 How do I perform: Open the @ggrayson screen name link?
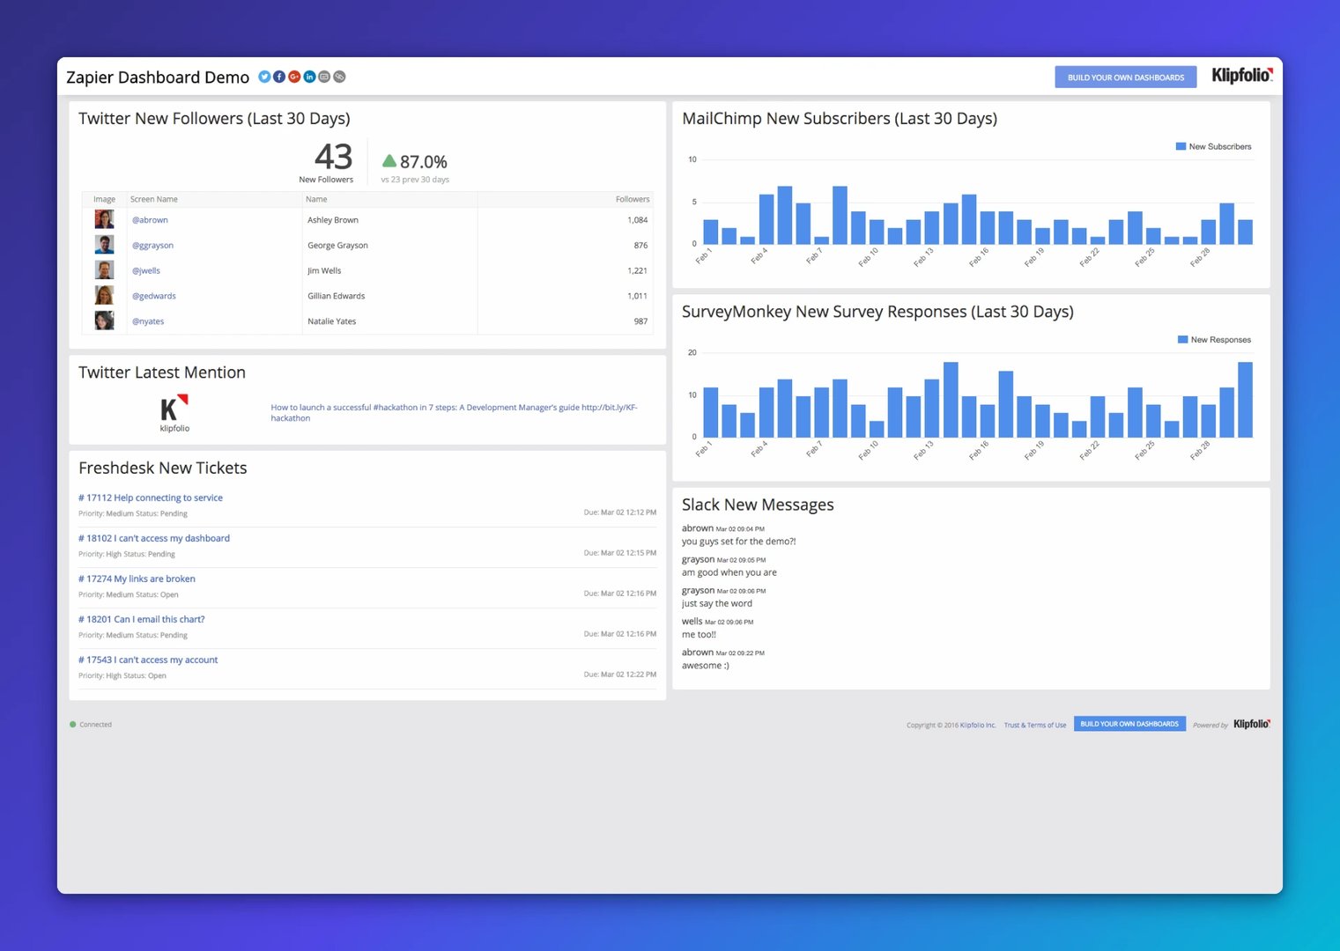[152, 246]
